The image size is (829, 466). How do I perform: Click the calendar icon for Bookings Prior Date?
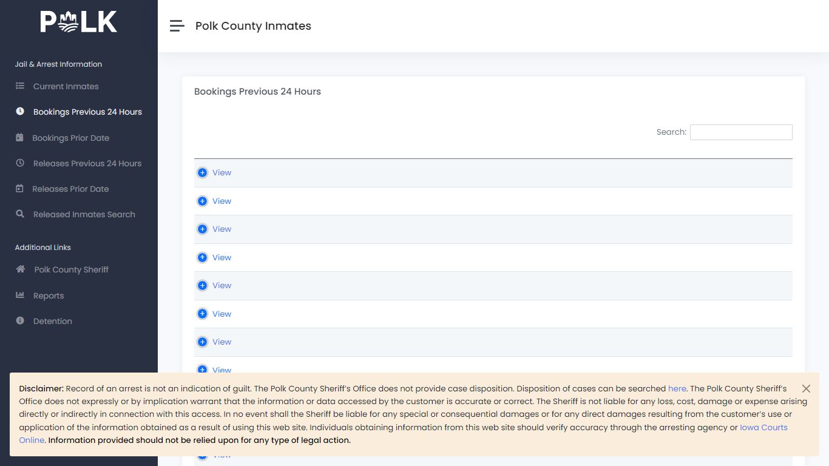click(19, 138)
